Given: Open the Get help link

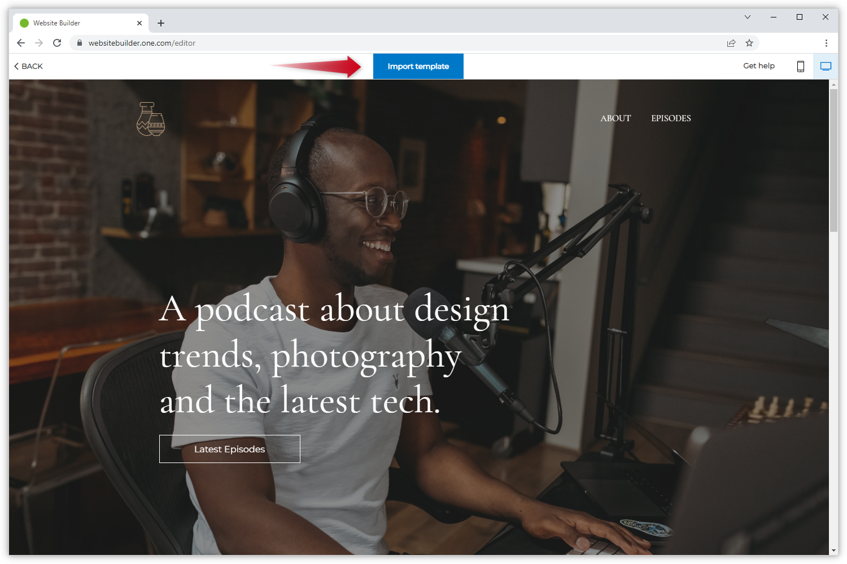Looking at the screenshot, I should pos(758,66).
